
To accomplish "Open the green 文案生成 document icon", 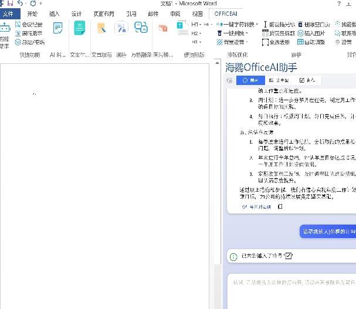I will coord(79,28).
